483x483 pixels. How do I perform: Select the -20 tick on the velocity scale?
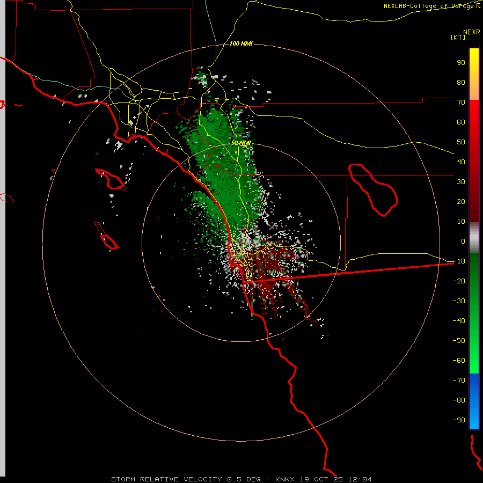coord(459,281)
